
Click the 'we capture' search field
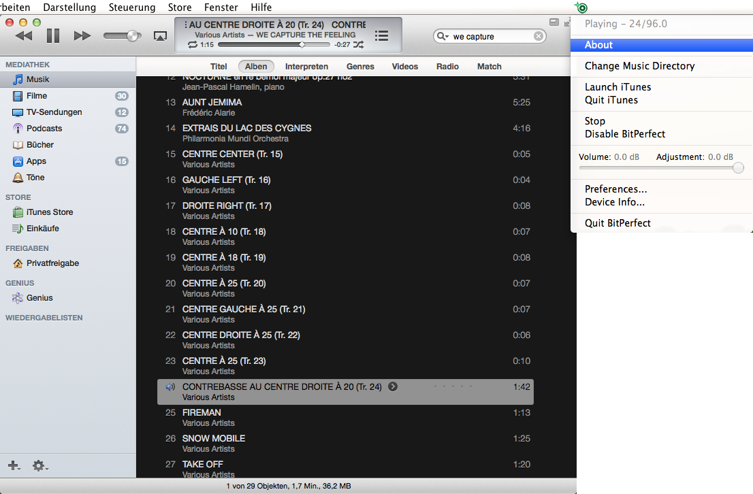(x=490, y=36)
